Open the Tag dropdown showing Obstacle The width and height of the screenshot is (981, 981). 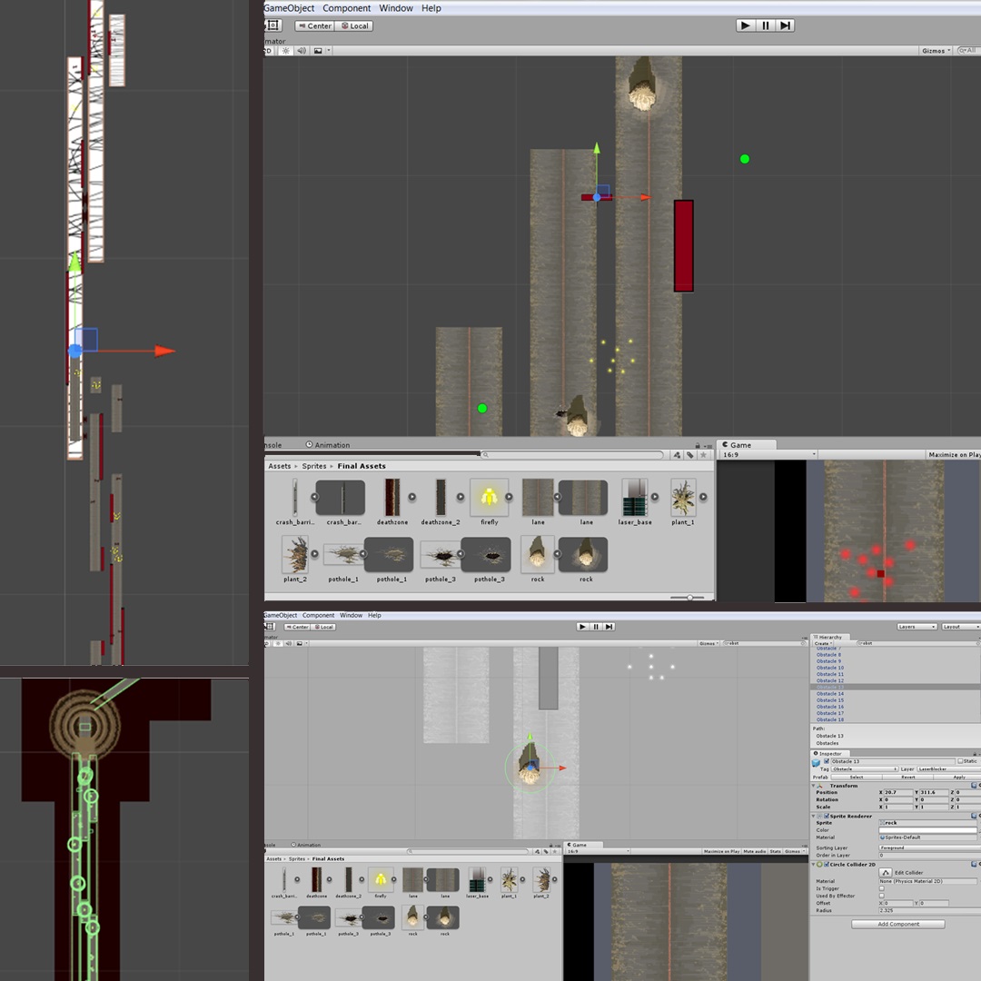tap(865, 769)
